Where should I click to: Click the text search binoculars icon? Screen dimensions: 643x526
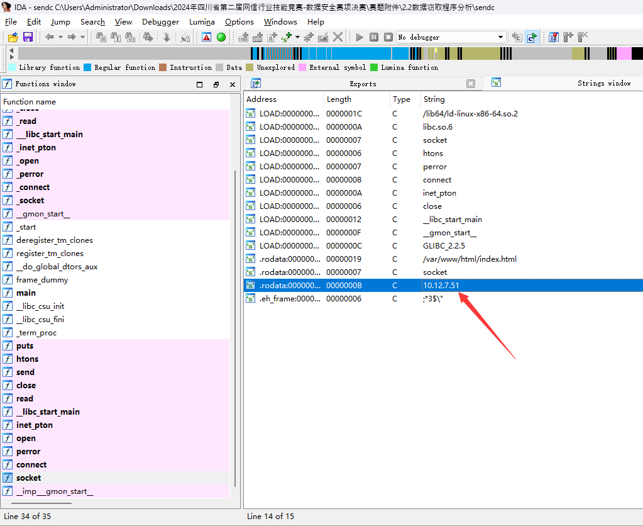click(x=116, y=37)
